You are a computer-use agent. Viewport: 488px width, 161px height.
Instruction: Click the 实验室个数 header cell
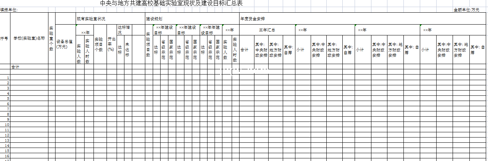51,38
